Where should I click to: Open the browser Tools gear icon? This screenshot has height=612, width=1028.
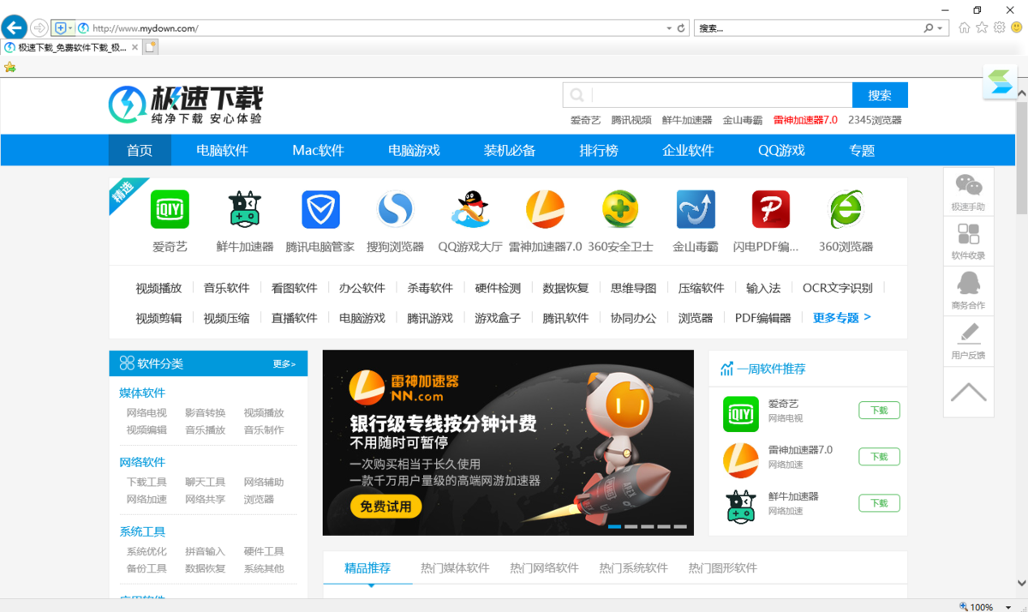(x=999, y=27)
